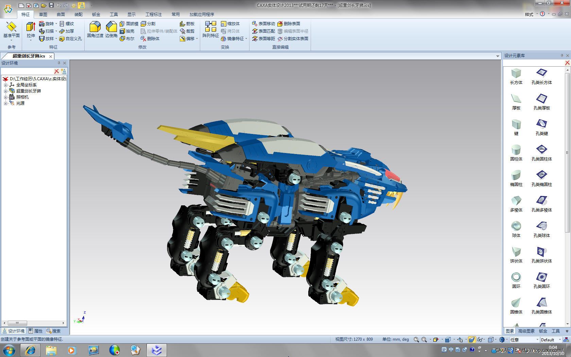Click the 删除体 delete body tool
This screenshot has width=571, height=357.
coord(150,38)
